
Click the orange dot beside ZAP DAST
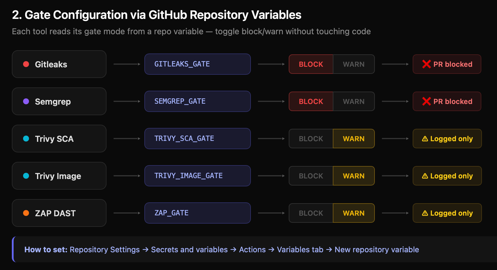26,213
